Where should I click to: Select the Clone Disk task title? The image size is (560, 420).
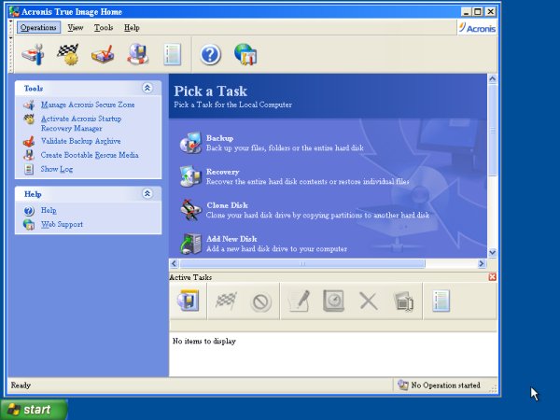pos(227,205)
